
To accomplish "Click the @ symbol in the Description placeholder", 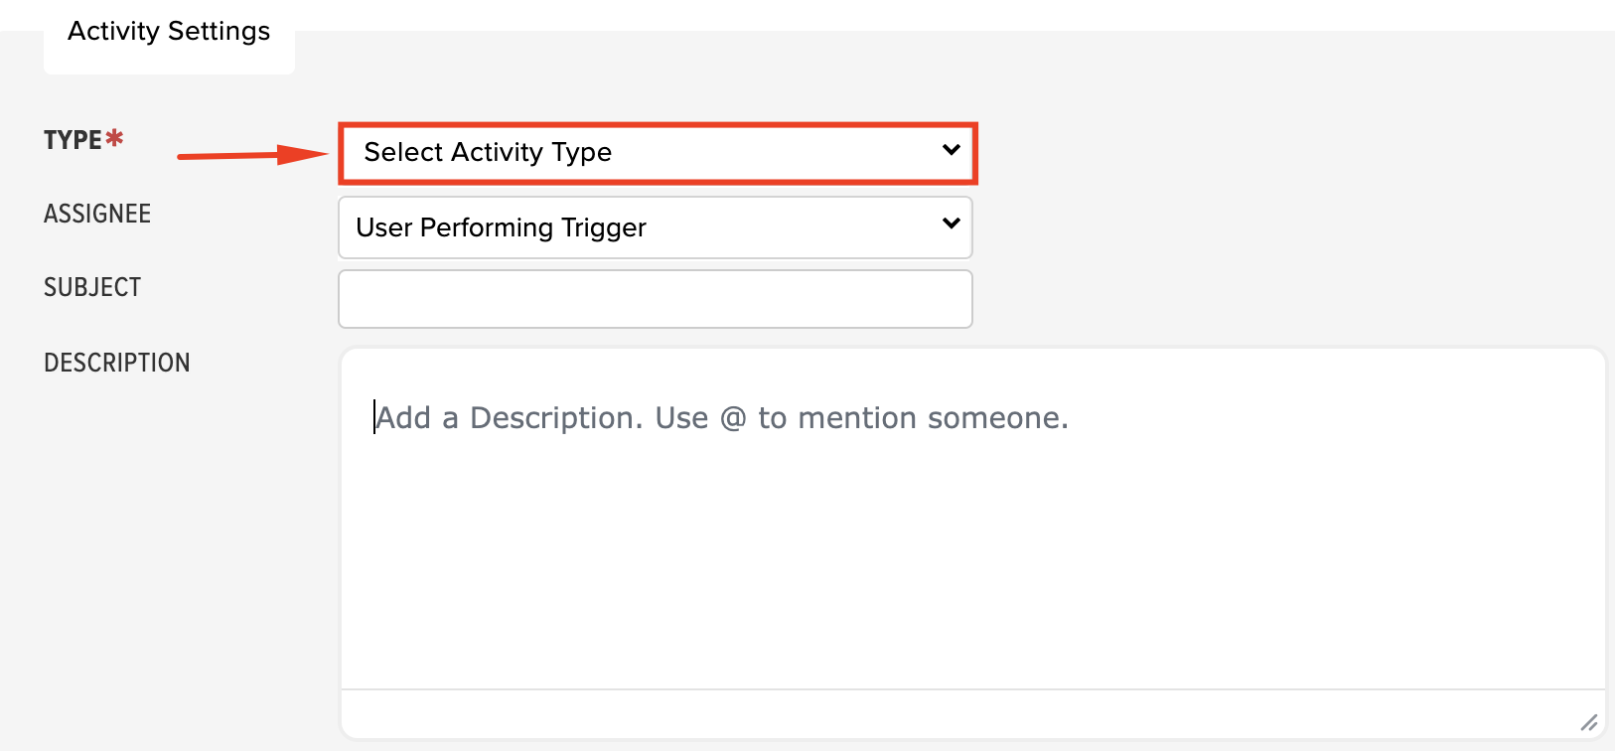I will click(x=733, y=418).
